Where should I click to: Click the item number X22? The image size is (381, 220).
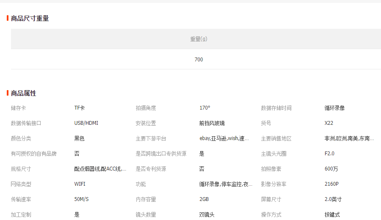[329, 123]
